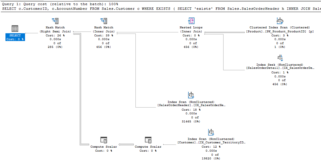Click the IX_Customer_TerritoryID index label
This screenshot has width=321, height=166.
[x=211, y=142]
